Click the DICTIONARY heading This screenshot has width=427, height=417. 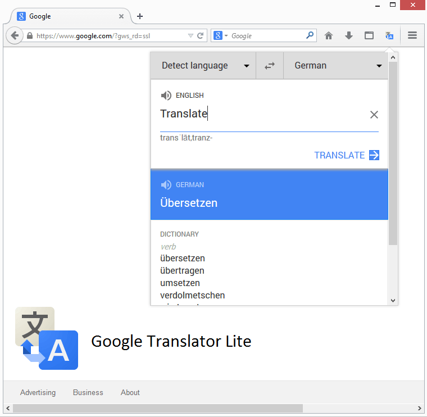pyautogui.click(x=179, y=234)
